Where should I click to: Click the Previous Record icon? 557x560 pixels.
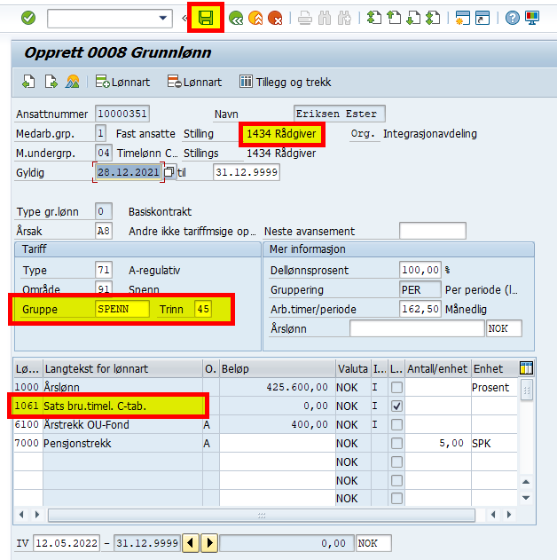pyautogui.click(x=28, y=82)
